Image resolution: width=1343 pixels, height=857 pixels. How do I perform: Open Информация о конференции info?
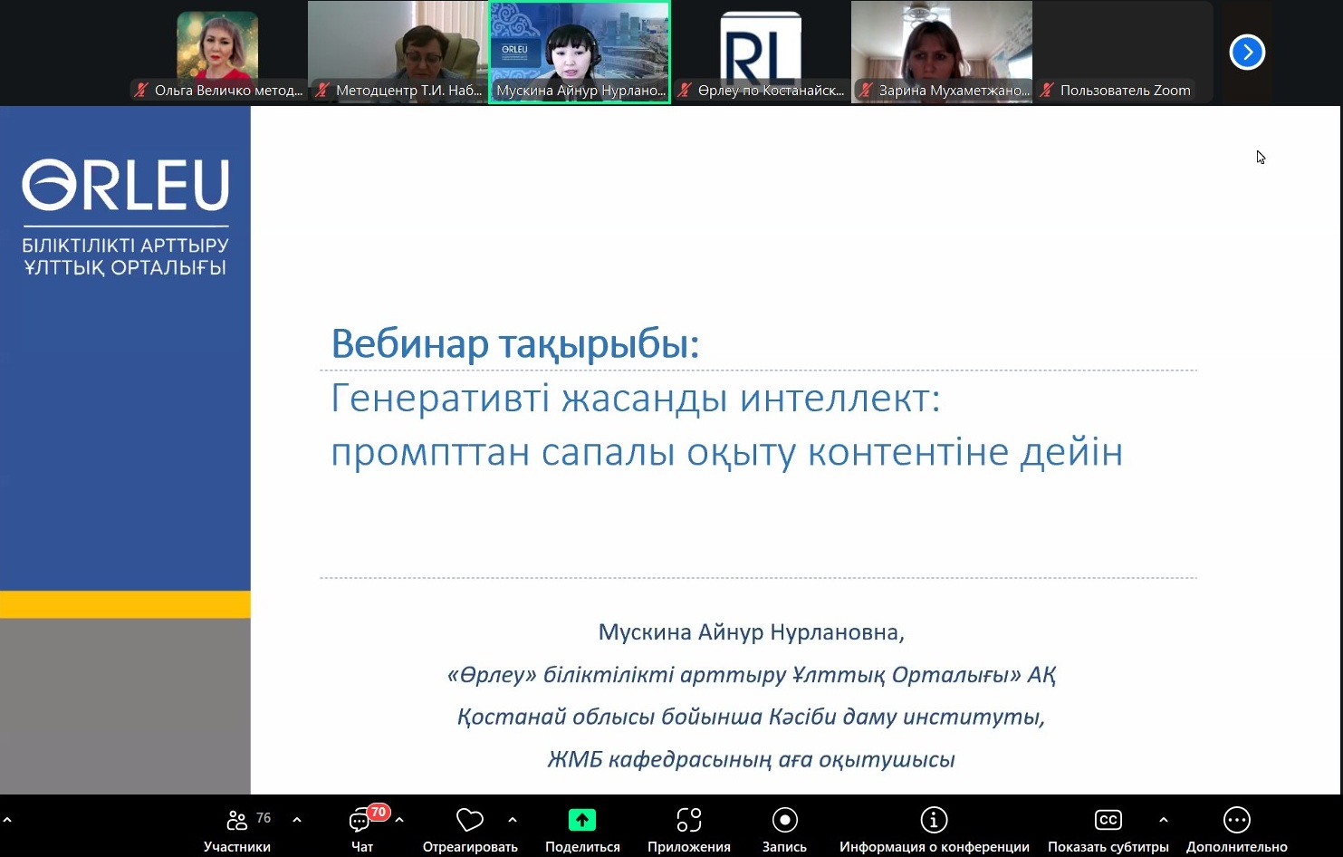pos(934,821)
